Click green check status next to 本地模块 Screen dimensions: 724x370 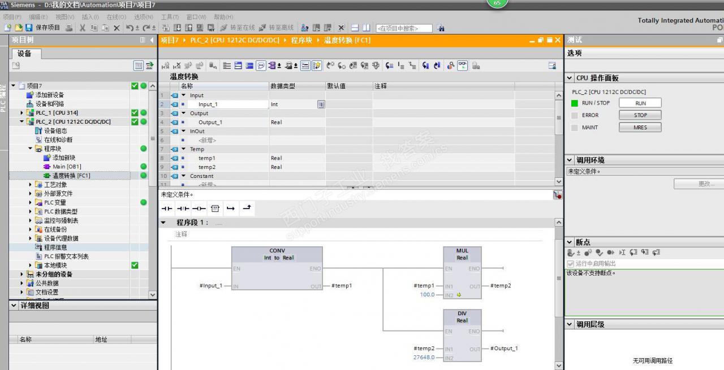point(135,265)
